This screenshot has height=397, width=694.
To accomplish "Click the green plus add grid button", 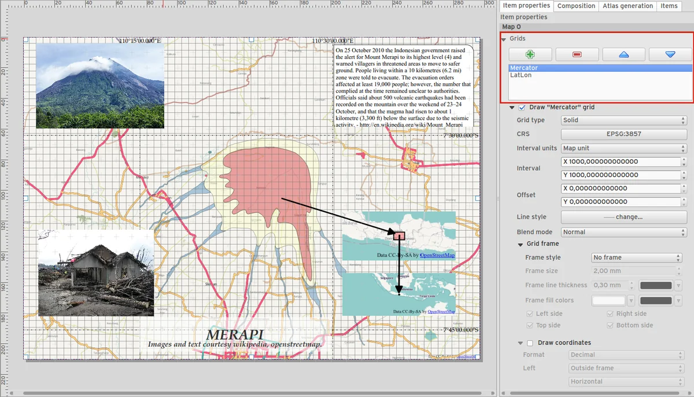I will [530, 54].
